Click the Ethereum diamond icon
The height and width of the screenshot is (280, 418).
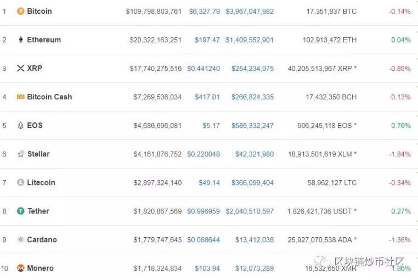pos(21,40)
